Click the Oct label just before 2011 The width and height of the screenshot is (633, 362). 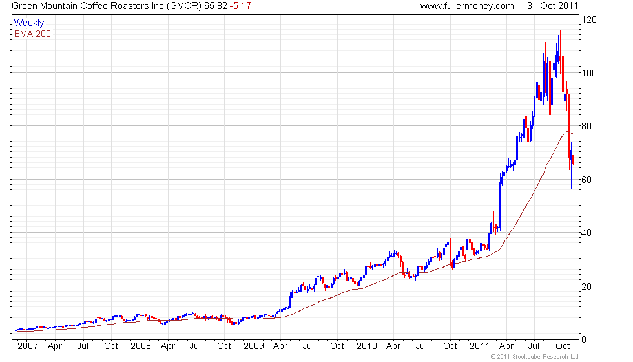click(450, 346)
